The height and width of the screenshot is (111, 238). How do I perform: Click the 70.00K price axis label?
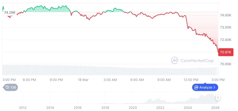coord(226,64)
